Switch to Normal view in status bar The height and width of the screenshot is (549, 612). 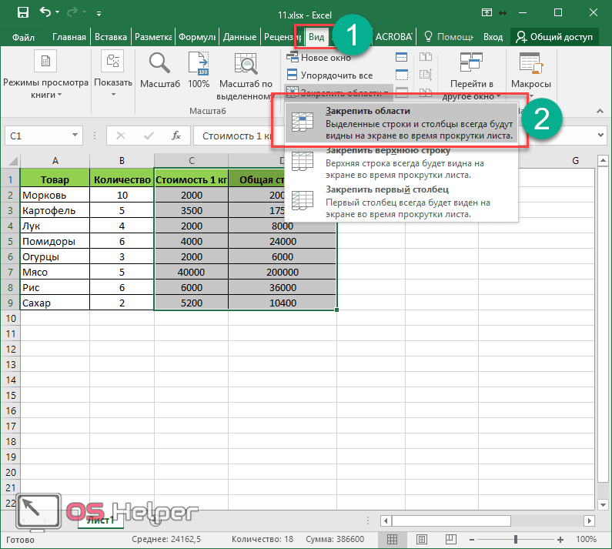coord(392,539)
